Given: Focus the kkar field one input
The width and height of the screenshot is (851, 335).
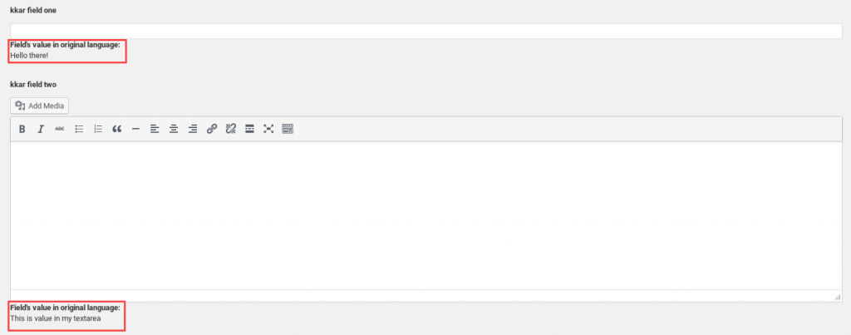Looking at the screenshot, I should [426, 31].
